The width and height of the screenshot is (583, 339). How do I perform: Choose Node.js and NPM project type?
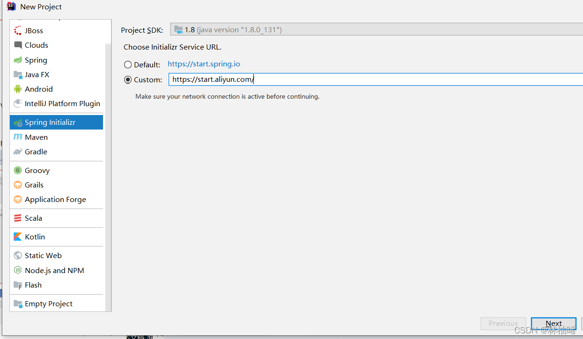pos(56,270)
